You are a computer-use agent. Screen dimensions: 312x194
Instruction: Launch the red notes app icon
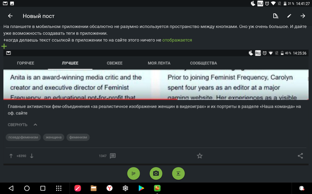(78, 188)
